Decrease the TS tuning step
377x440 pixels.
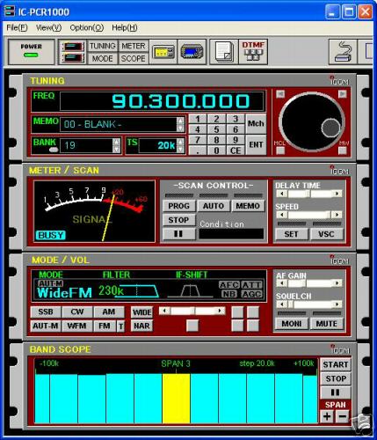point(180,149)
